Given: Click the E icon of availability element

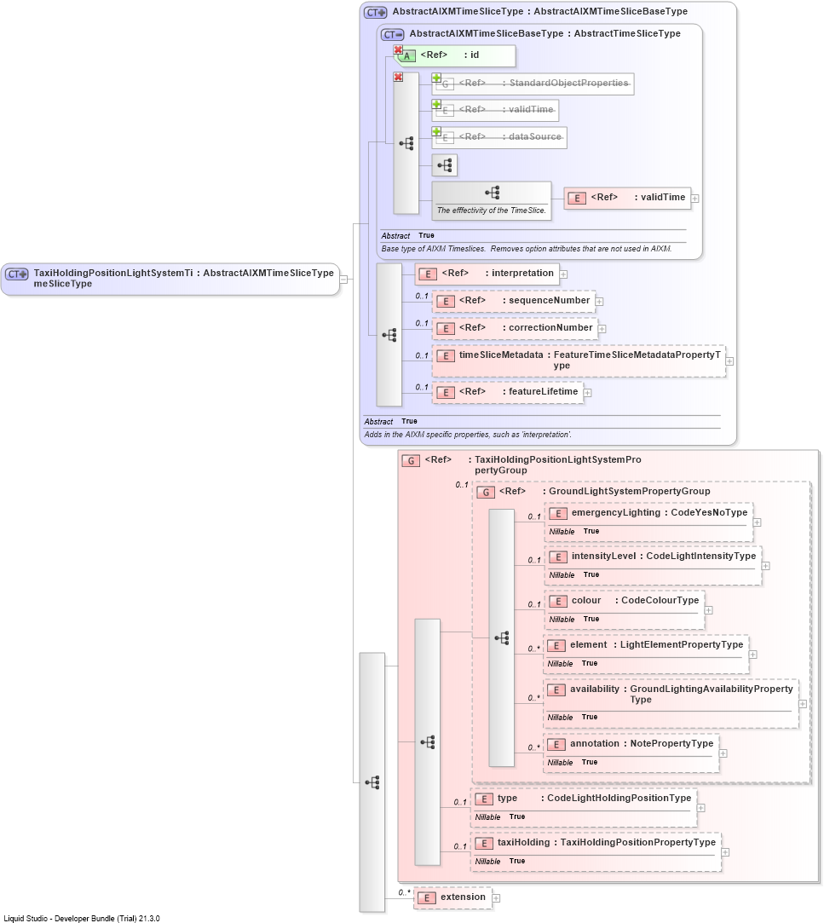Looking at the screenshot, I should 556,689.
